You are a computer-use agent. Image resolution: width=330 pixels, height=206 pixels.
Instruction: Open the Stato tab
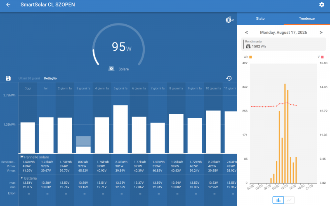pyautogui.click(x=260, y=19)
